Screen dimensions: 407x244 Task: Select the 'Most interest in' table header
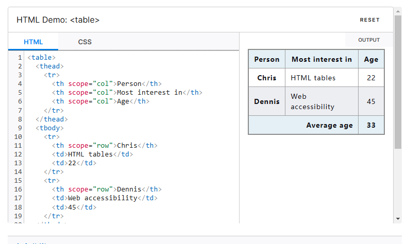pos(321,59)
